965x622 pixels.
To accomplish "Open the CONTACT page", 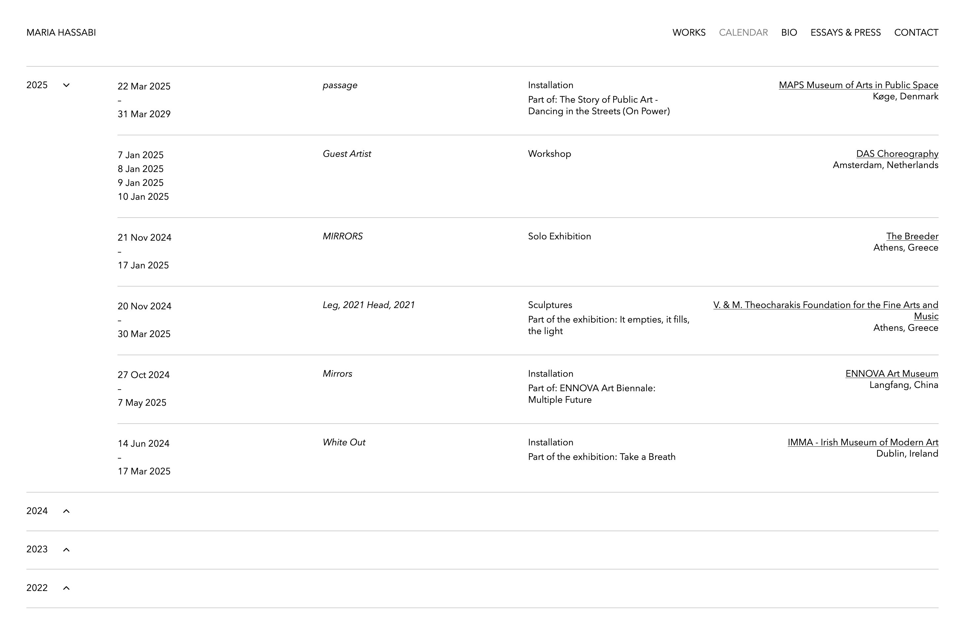I will (916, 33).
